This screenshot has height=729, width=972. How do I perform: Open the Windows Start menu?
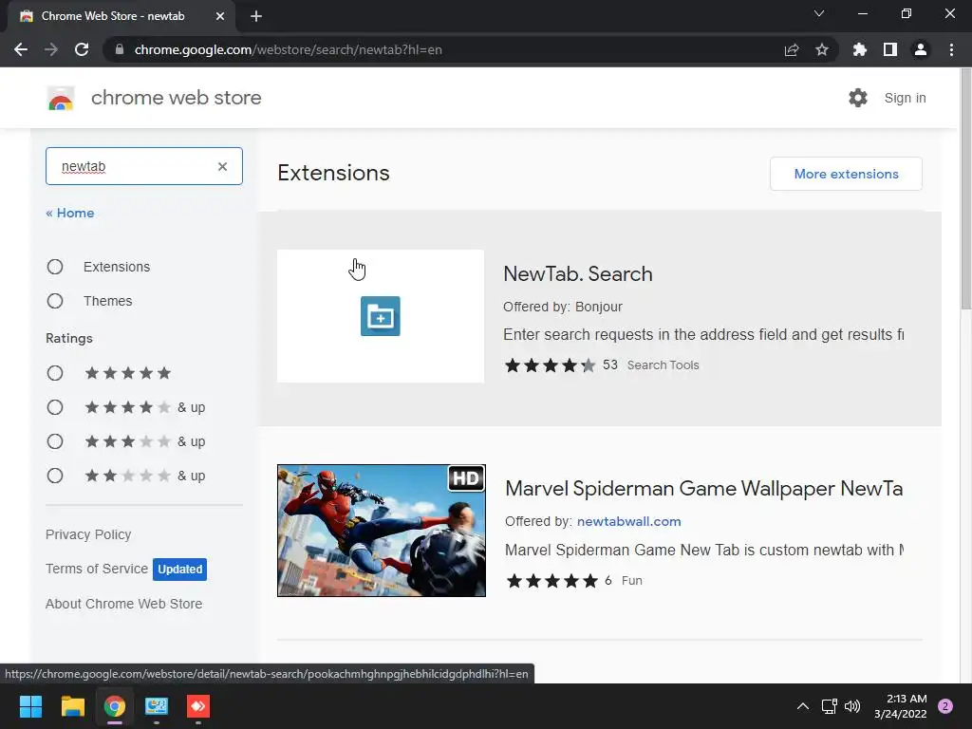click(30, 706)
